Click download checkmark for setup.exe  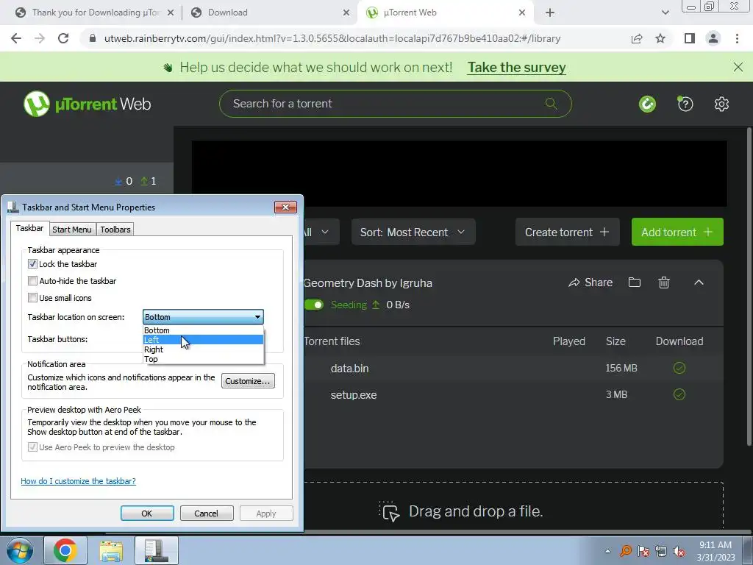click(679, 394)
